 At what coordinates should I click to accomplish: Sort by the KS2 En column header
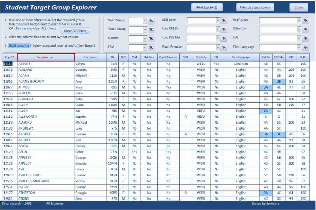(x=265, y=57)
